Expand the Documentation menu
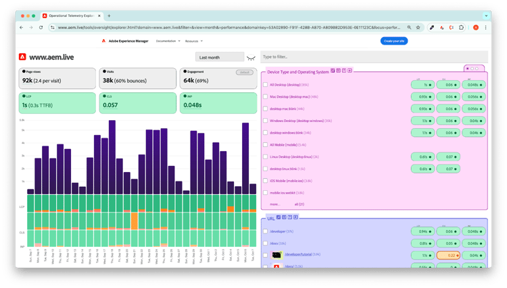 [x=168, y=41]
